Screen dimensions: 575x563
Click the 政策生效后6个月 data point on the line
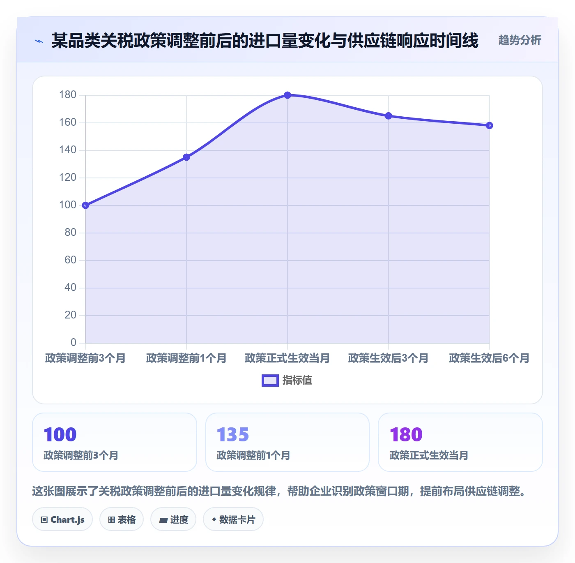490,125
